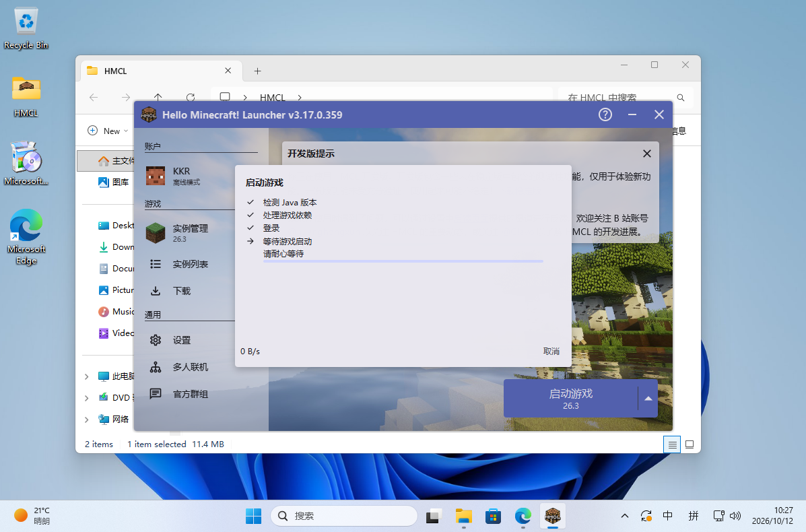Open multiplayer (多人联机) network icon

pyautogui.click(x=156, y=367)
